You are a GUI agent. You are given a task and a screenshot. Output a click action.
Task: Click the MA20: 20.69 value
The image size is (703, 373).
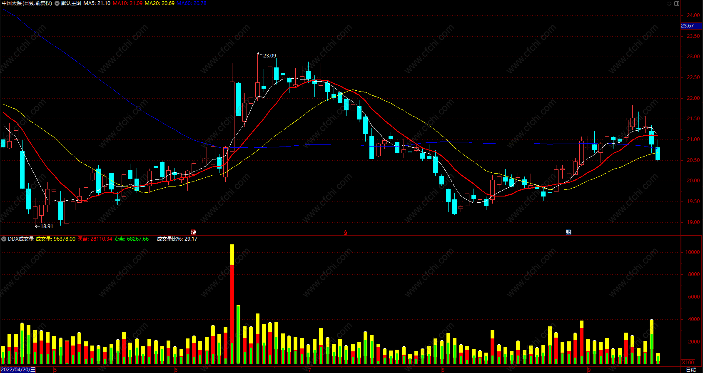click(x=160, y=3)
